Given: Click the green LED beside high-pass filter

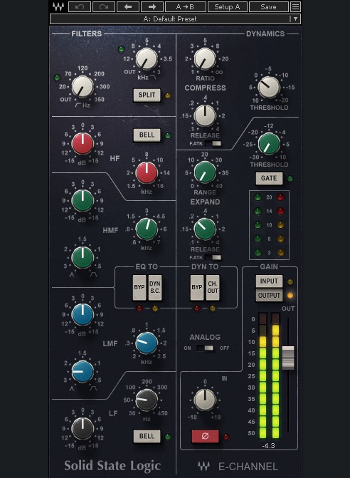Looking at the screenshot, I should [x=57, y=78].
